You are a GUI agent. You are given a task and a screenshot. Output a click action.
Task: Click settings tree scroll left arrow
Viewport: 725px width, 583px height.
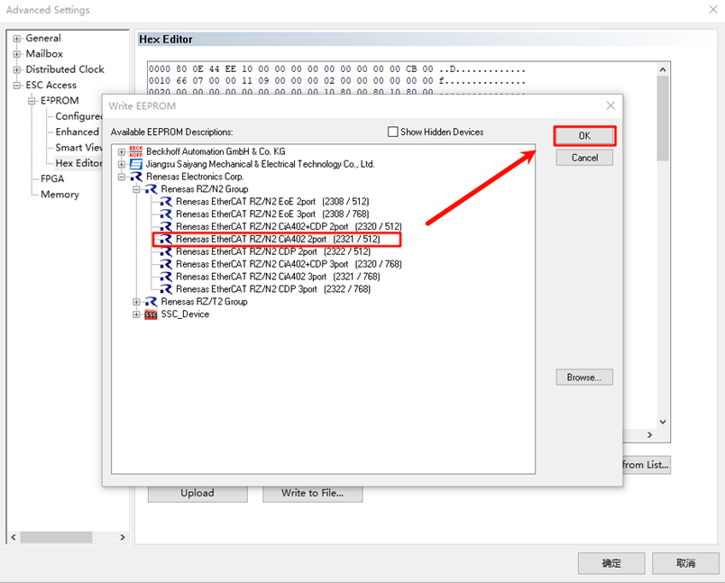[x=14, y=537]
